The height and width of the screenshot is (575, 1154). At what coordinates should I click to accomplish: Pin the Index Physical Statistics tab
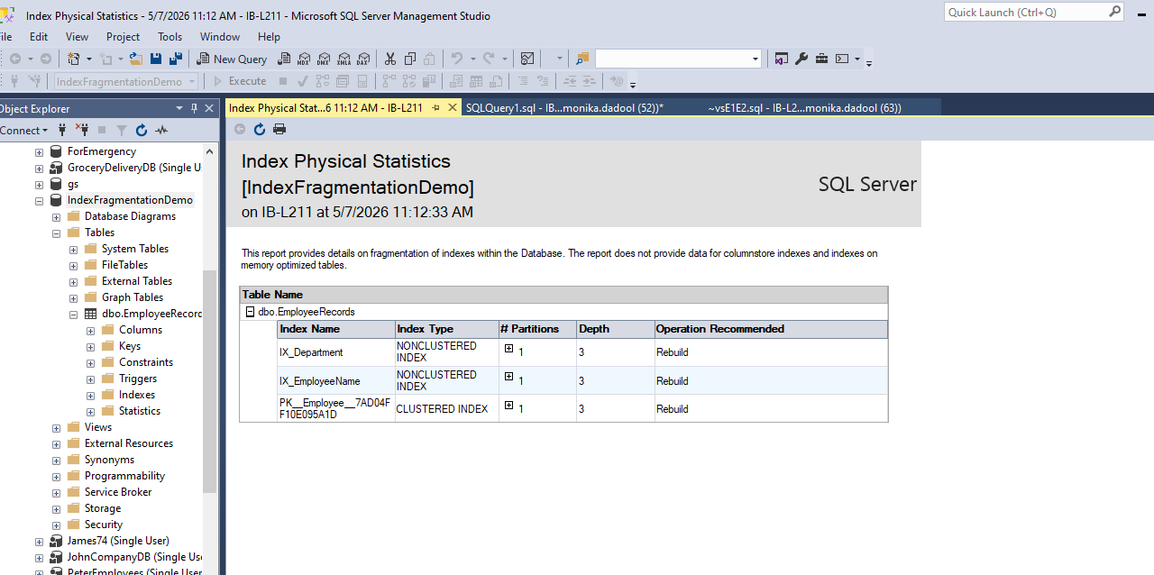tap(435, 107)
